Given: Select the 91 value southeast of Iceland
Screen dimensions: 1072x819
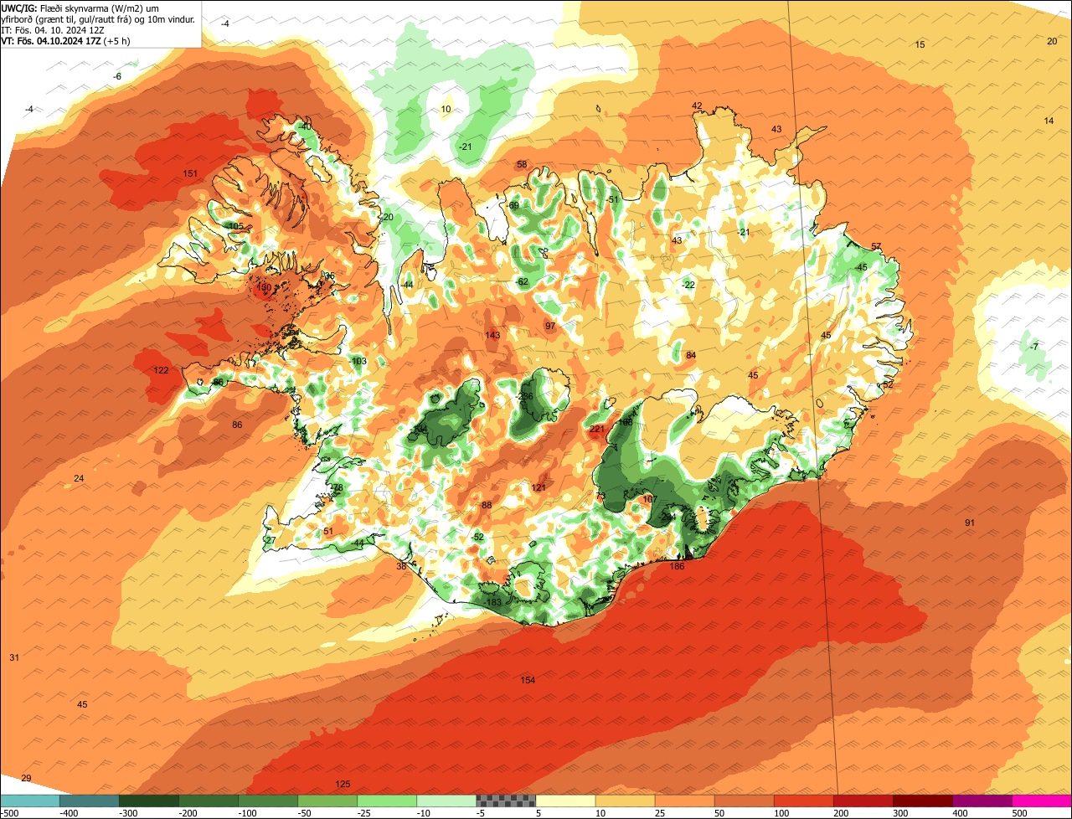Looking at the screenshot, I should point(970,523).
